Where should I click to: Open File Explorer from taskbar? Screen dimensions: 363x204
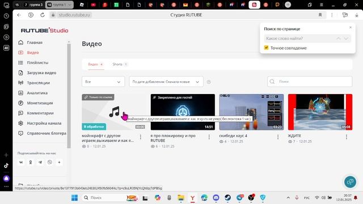tap(181, 198)
